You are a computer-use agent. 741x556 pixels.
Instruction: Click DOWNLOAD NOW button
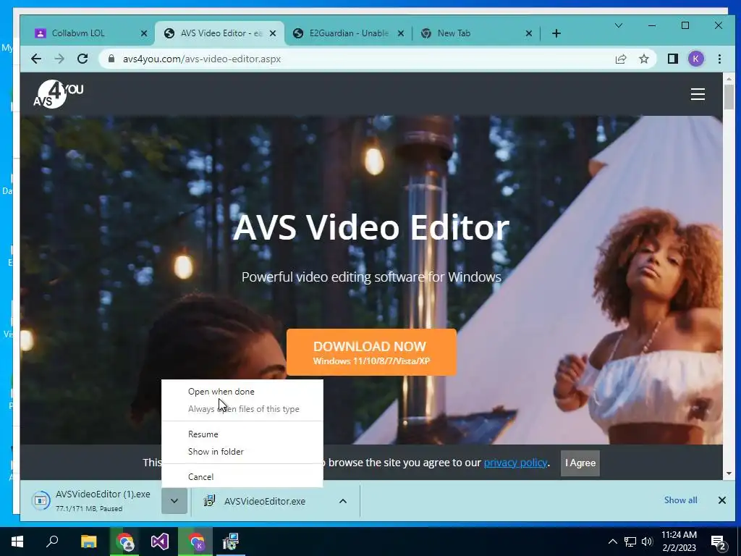click(x=371, y=353)
